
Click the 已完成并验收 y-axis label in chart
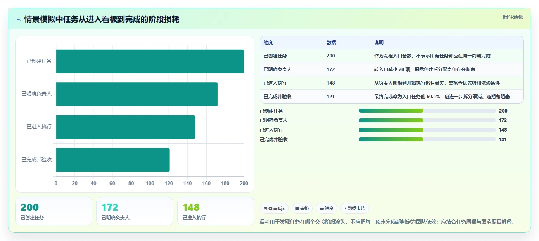coord(36,160)
